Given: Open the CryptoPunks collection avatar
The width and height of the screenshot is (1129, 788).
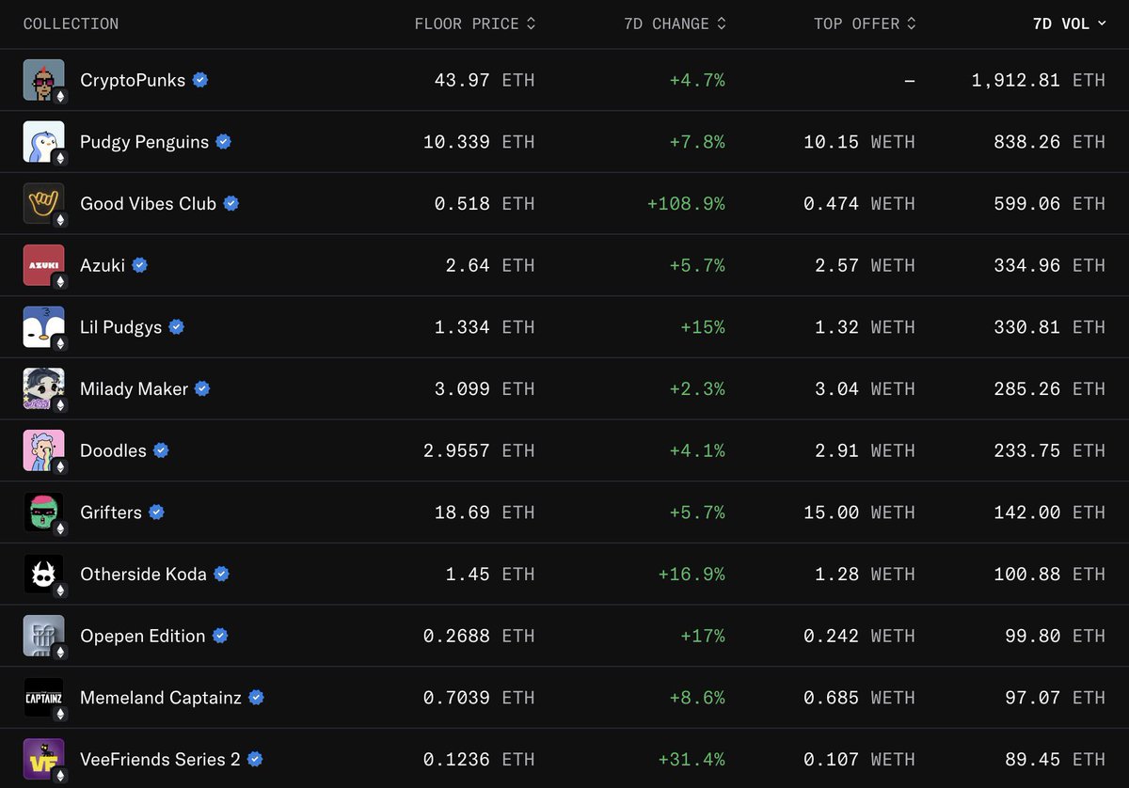Looking at the screenshot, I should point(44,80).
